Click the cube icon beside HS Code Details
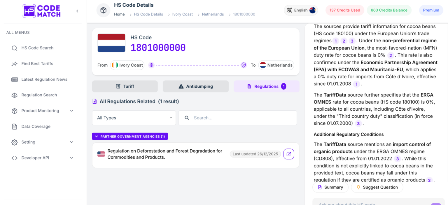The height and width of the screenshot is (205, 448). coord(103,10)
